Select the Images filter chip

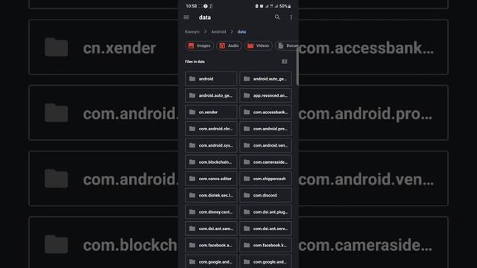(x=199, y=45)
